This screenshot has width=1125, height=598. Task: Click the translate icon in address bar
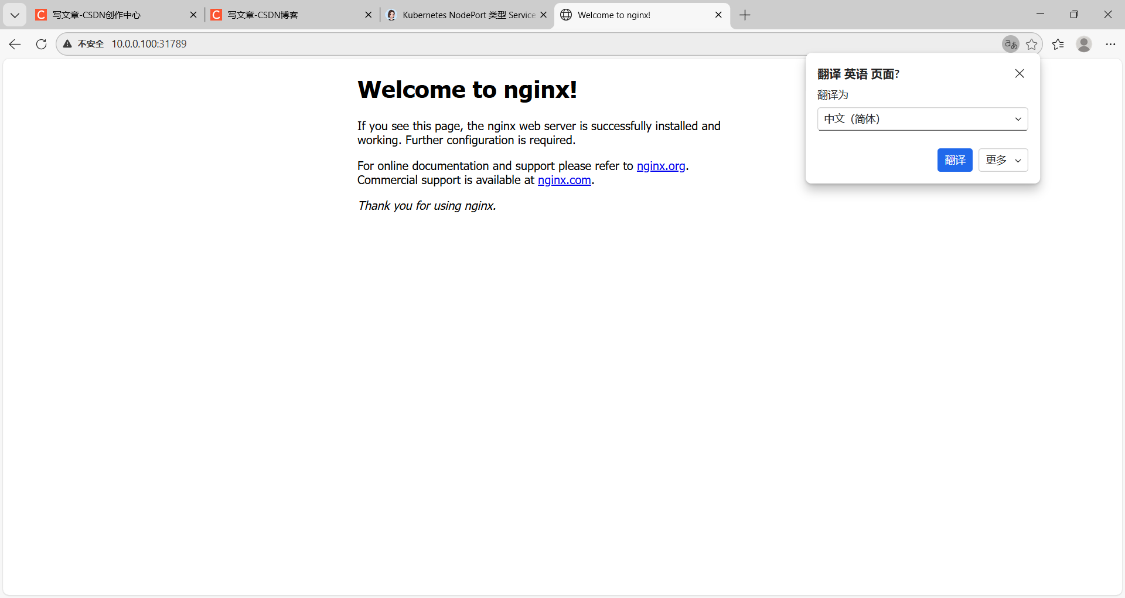click(x=1011, y=44)
